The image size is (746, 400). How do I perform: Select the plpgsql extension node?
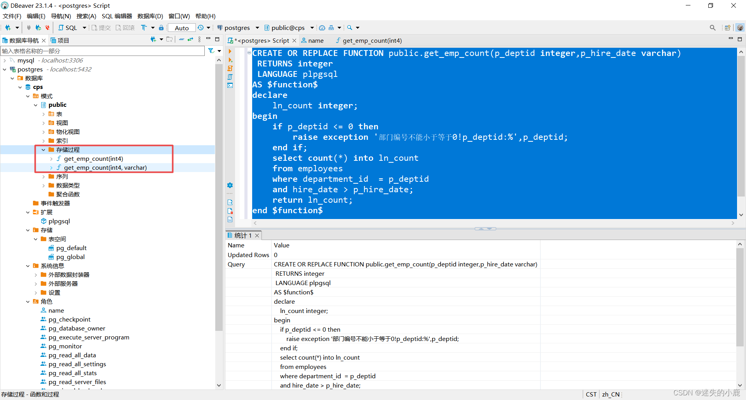tap(59, 221)
